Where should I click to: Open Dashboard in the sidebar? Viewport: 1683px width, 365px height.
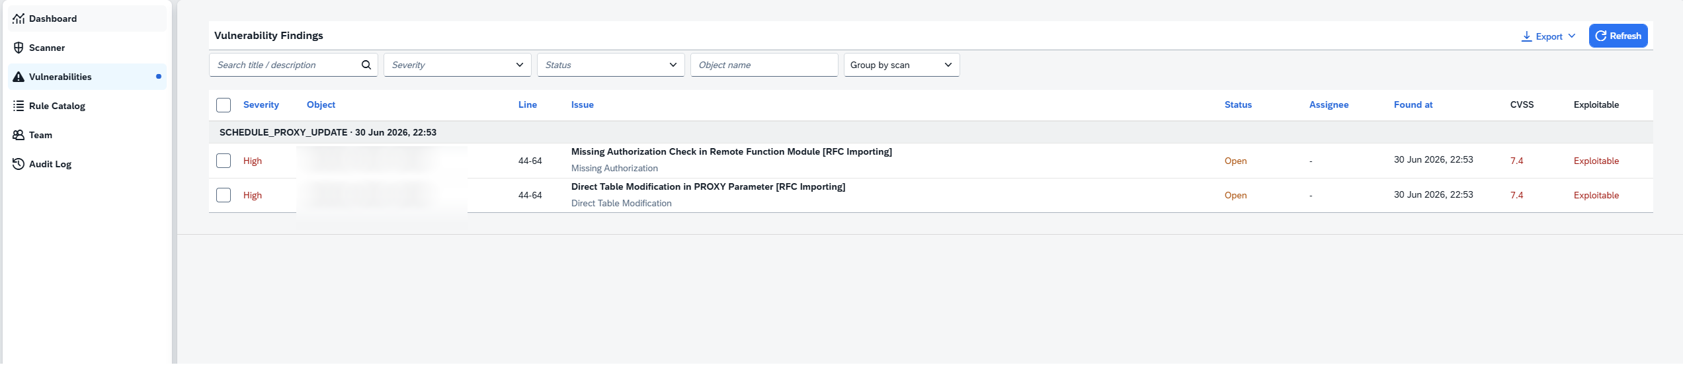click(x=87, y=19)
